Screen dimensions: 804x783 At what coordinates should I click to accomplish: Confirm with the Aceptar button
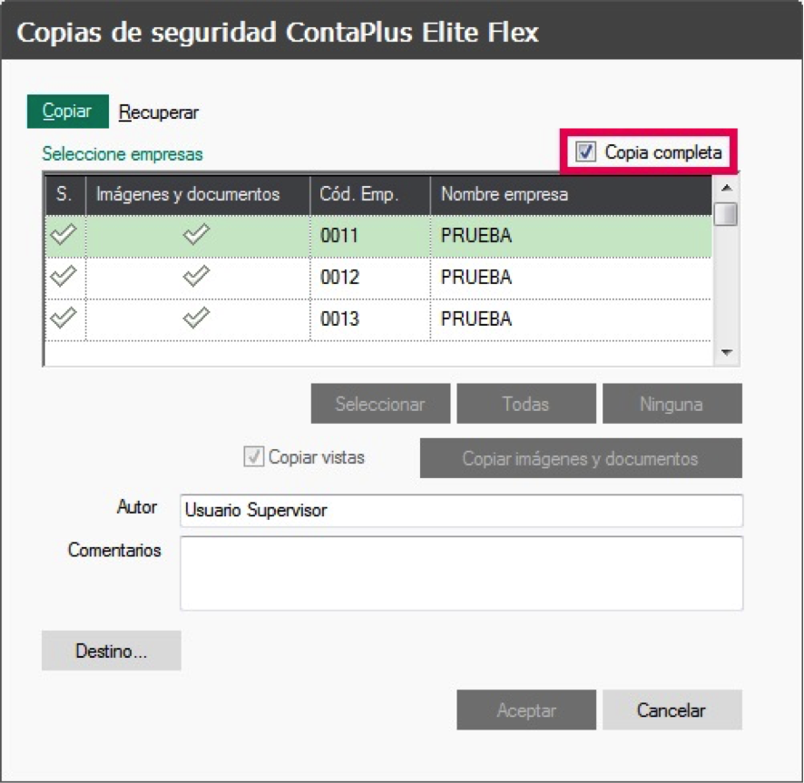[526, 710]
